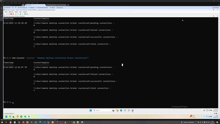Click the Get-Counter command line text

coord(51,58)
